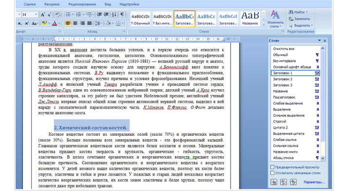Select Цитата 2 style in list
The height and width of the screenshot is (192, 349).
pos(295,128)
